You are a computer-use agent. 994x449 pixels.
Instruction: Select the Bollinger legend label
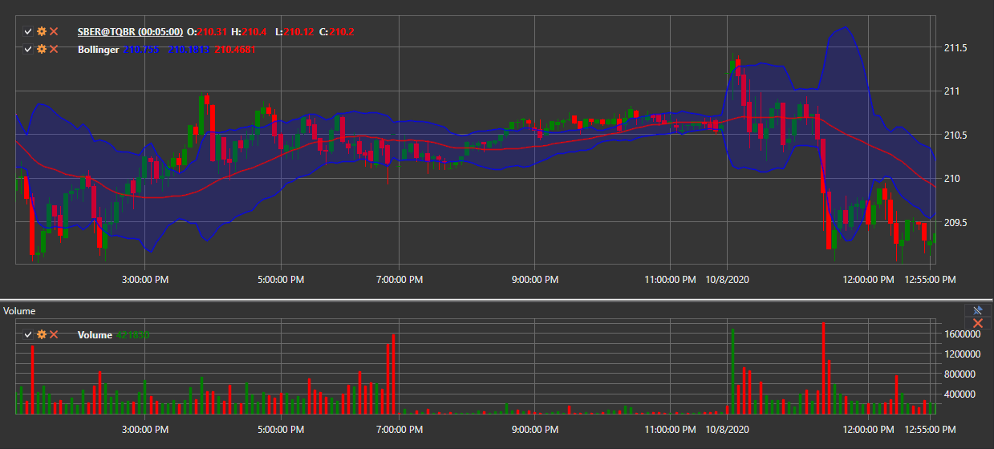98,50
